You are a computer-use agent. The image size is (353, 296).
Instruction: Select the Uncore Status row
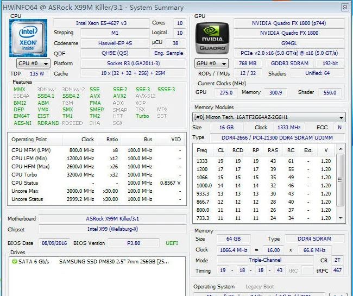click(x=97, y=199)
